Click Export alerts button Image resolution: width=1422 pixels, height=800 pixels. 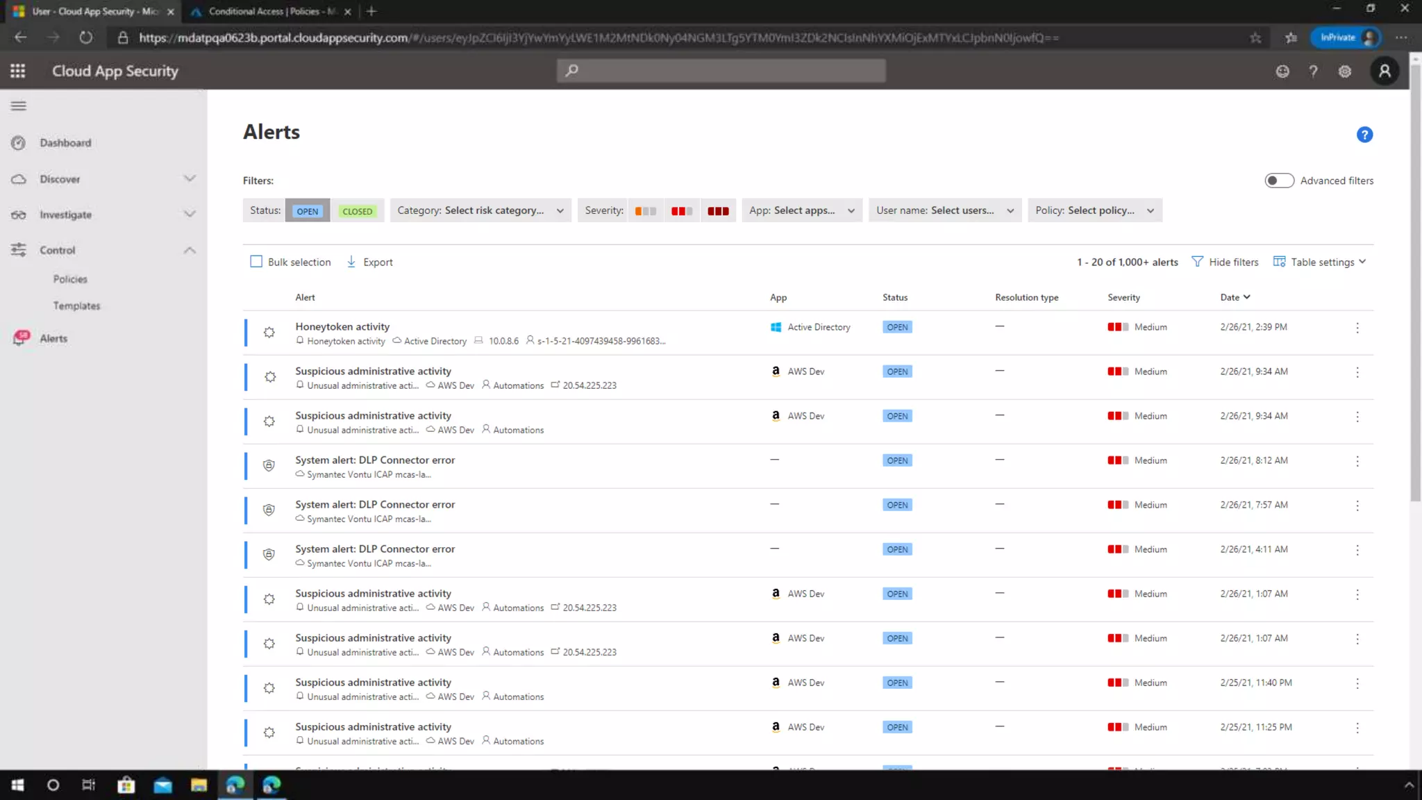pos(369,262)
